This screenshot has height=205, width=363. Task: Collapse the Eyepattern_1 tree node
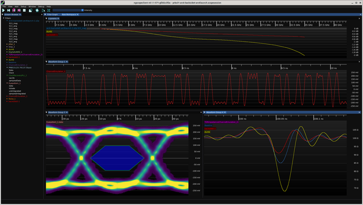tap(7, 83)
